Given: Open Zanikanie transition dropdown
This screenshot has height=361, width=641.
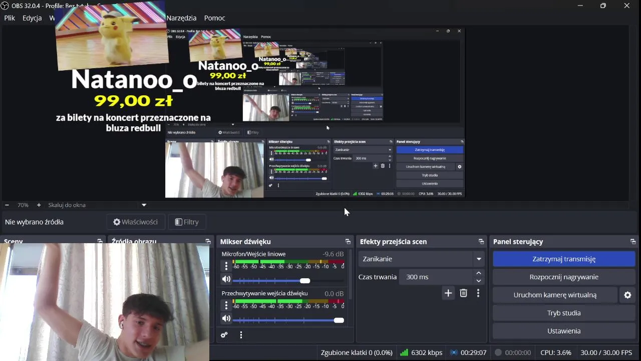Looking at the screenshot, I should [421, 259].
